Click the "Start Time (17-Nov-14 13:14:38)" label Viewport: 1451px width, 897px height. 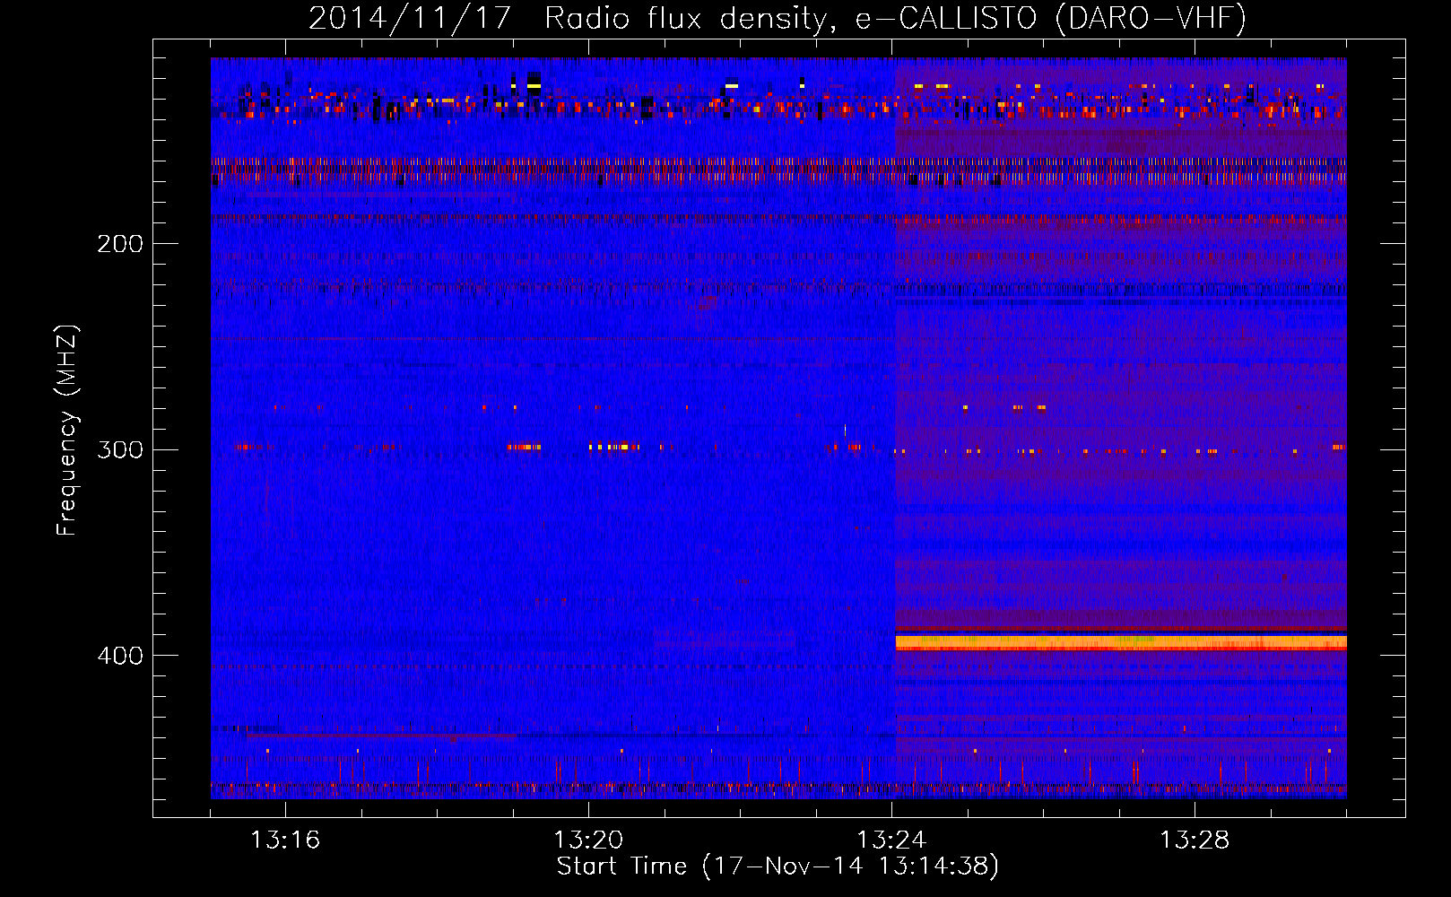click(x=778, y=867)
